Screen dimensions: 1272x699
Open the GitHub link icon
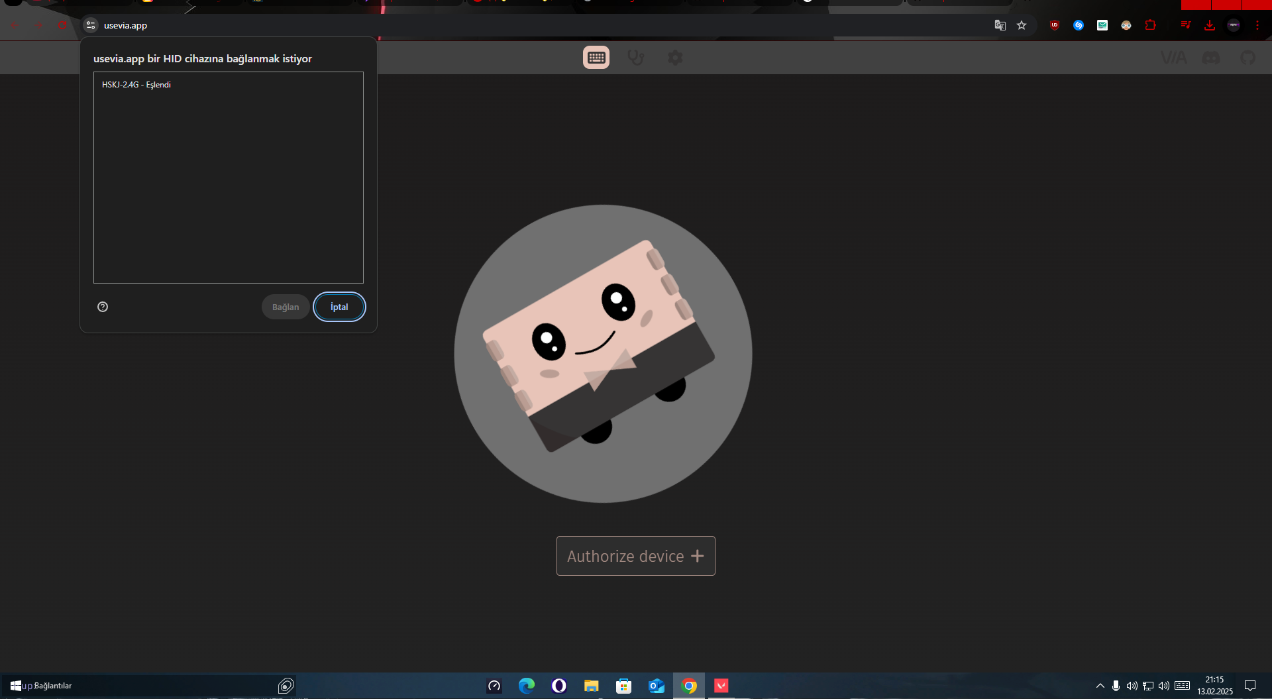pyautogui.click(x=1247, y=58)
